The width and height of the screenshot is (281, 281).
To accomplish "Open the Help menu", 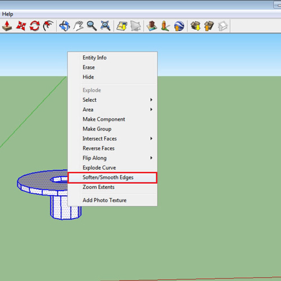I will point(7,14).
